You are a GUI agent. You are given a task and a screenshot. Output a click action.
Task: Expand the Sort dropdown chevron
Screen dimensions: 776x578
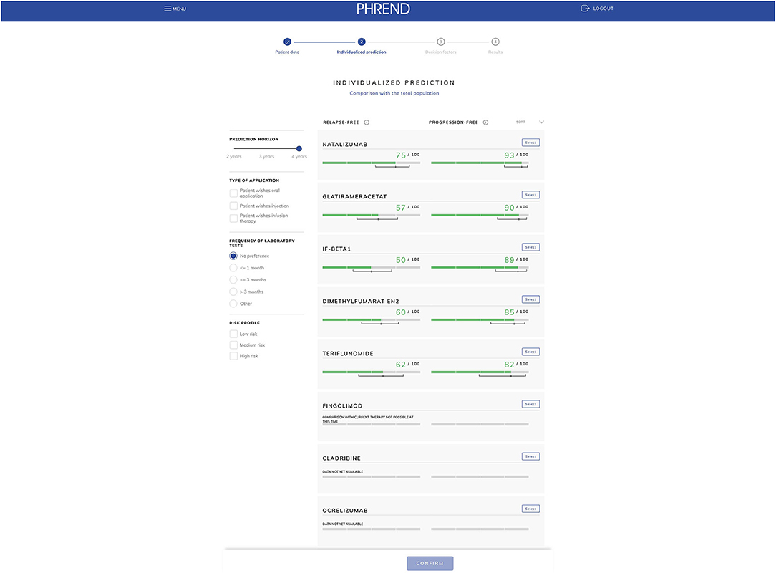tap(541, 122)
